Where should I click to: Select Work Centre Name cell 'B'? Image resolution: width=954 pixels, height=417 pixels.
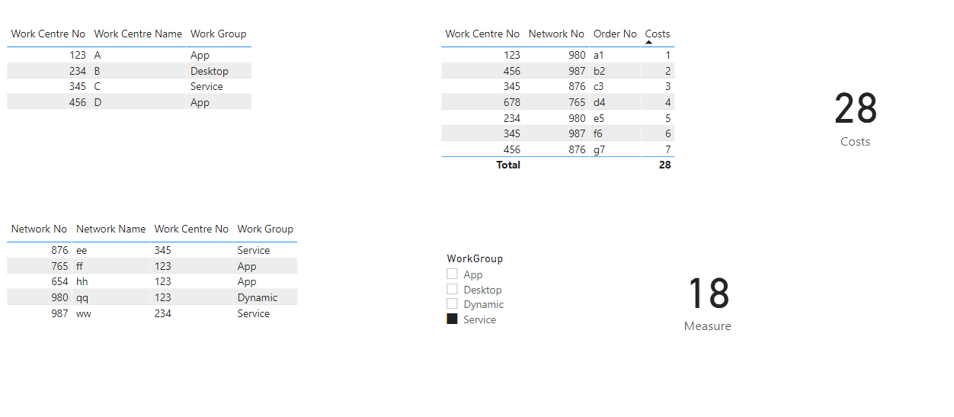(98, 71)
